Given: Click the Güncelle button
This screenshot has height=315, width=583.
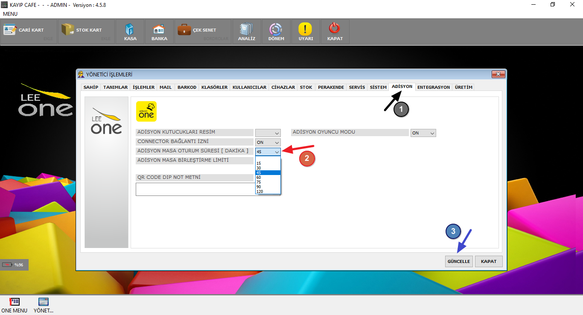Looking at the screenshot, I should pos(458,261).
